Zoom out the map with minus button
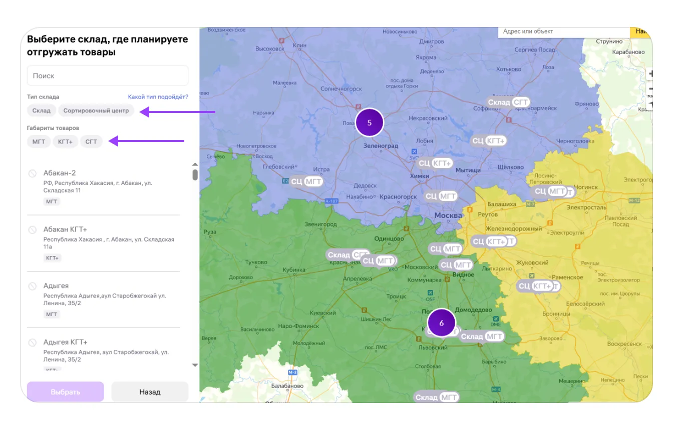 pyautogui.click(x=650, y=88)
